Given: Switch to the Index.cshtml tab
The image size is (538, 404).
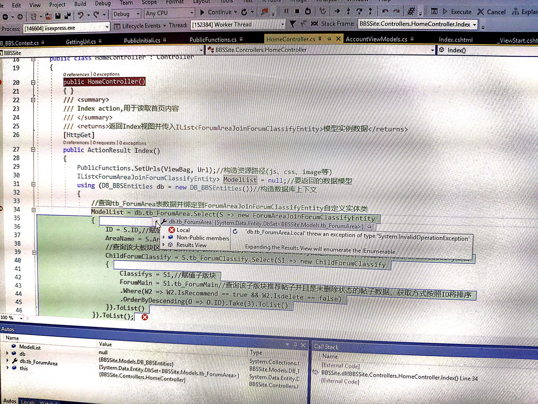Looking at the screenshot, I should (456, 40).
